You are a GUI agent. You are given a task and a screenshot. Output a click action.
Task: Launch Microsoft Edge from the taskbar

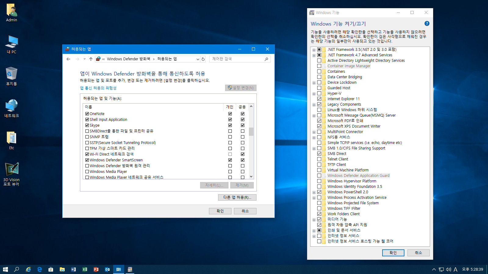[40, 269]
